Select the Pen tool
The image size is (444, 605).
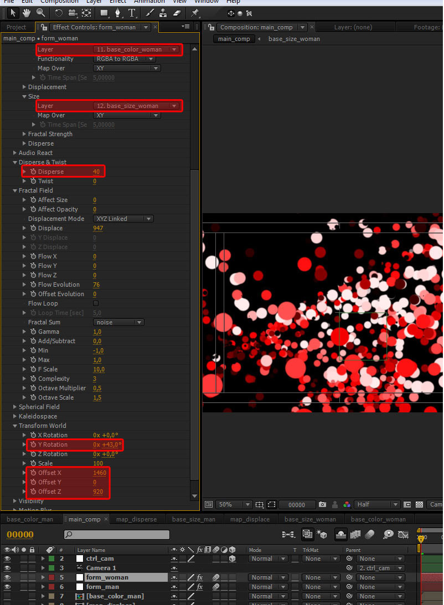(x=118, y=13)
